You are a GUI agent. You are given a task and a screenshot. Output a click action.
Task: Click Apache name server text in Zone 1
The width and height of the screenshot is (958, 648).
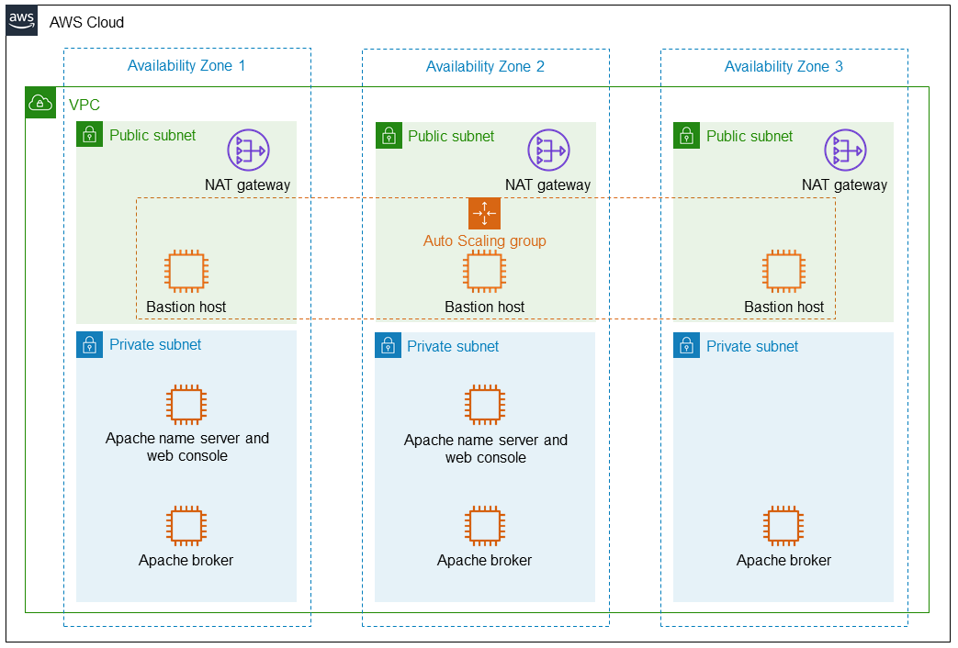[x=187, y=447]
